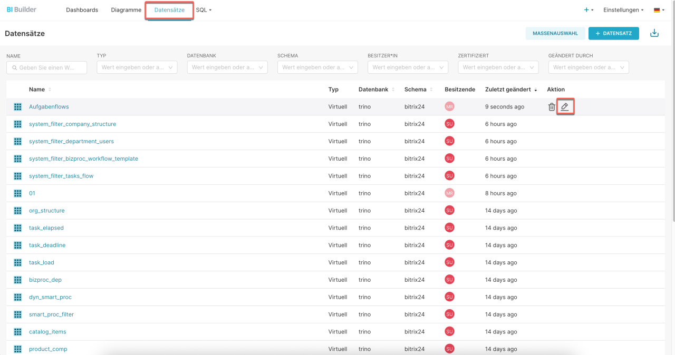Open the Diagramme tab

[x=126, y=10]
